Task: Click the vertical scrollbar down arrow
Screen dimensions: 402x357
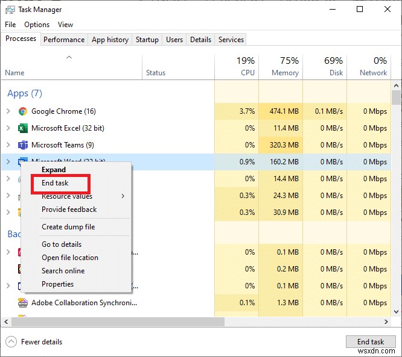Action: 396,312
